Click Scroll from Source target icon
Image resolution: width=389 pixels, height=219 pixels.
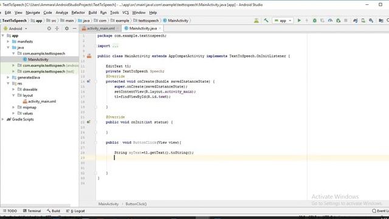49,29
